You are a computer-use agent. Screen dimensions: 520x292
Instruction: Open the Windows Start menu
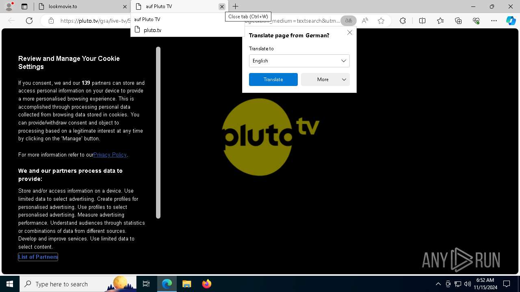[x=10, y=284]
